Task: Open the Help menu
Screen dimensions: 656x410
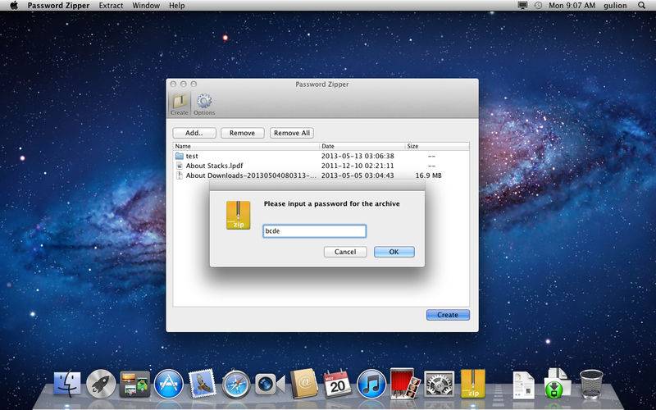Action: (176, 6)
